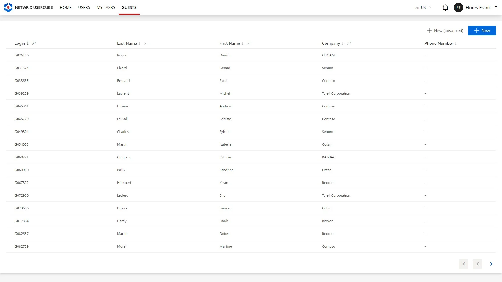Click the Phone Number column header
Viewport: 502px width, 282px height.
[439, 43]
